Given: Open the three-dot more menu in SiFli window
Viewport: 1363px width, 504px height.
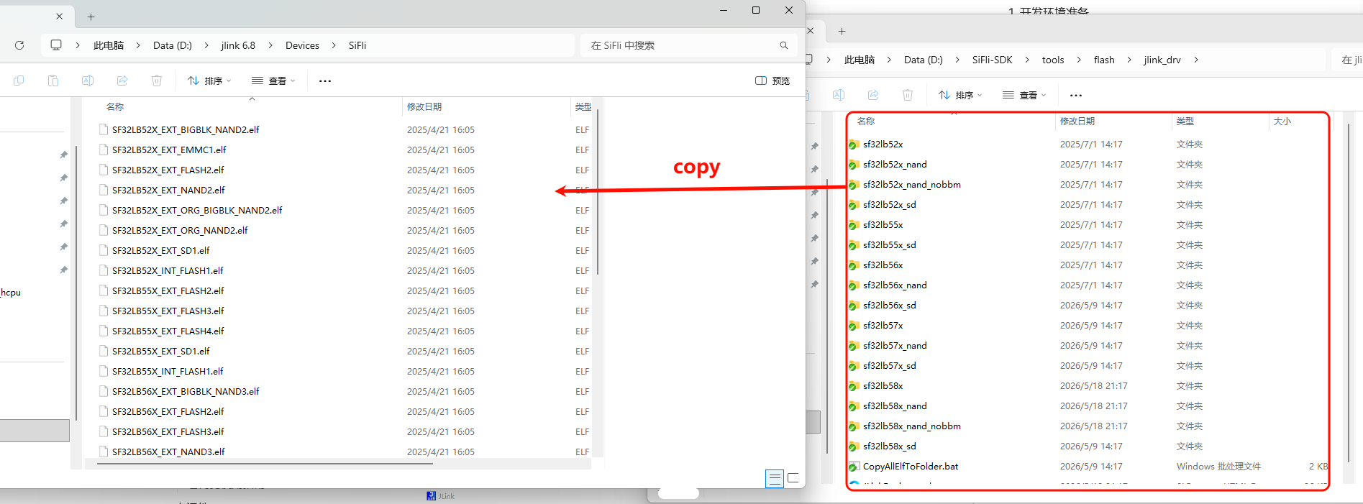Looking at the screenshot, I should 325,81.
